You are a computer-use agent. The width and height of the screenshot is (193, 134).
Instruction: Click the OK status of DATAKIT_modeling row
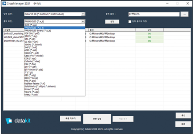click(x=149, y=34)
